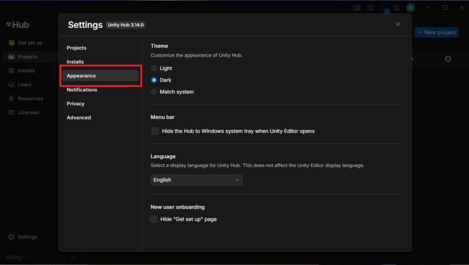
Task: Click the Unity Hub 3.14.0 version badge
Action: 125,25
